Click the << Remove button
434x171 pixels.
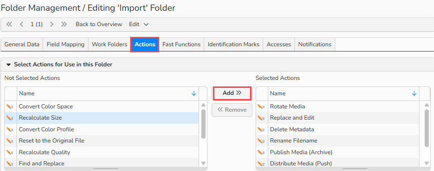coord(232,110)
